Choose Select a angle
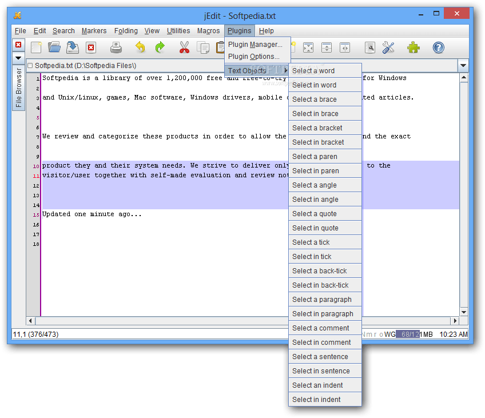This screenshot has height=418, width=485. tap(325, 185)
